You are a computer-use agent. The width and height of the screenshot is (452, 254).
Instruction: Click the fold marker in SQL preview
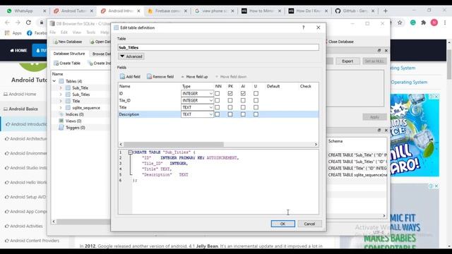click(130, 152)
